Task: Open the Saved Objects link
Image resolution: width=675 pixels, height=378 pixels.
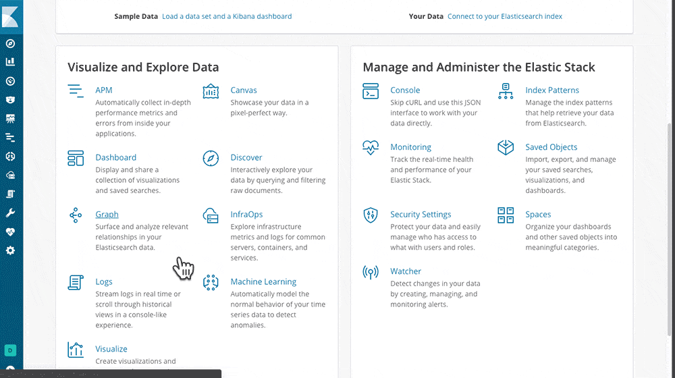Action: pyautogui.click(x=551, y=146)
